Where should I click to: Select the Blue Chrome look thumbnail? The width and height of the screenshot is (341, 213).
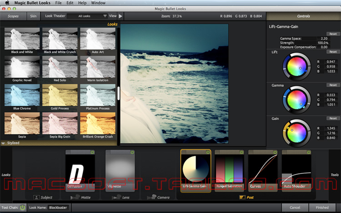pos(22,95)
